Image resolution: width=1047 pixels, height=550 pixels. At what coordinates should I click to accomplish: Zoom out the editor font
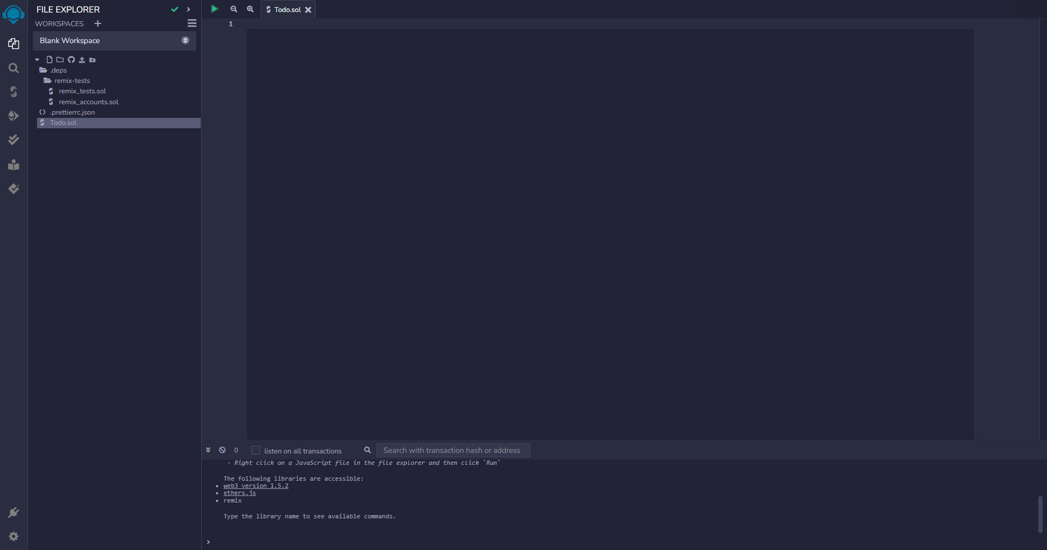click(x=234, y=9)
